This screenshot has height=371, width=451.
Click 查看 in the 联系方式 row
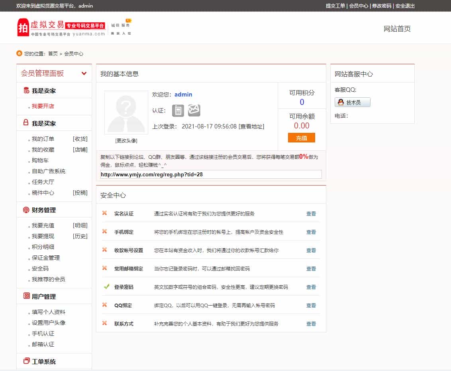click(311, 324)
